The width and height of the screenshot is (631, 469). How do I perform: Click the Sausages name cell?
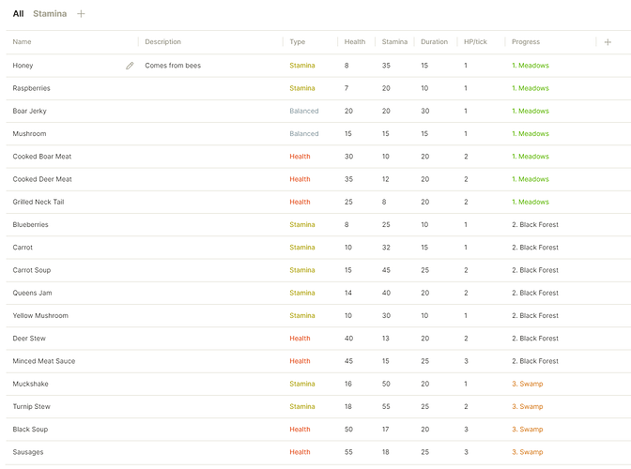coord(72,452)
